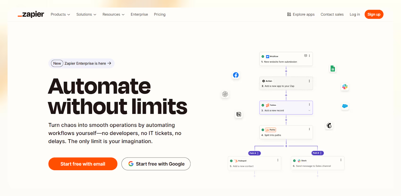Screen dimensions: 401x196
Task: Click the Tables logo in step 3
Action: (267, 105)
